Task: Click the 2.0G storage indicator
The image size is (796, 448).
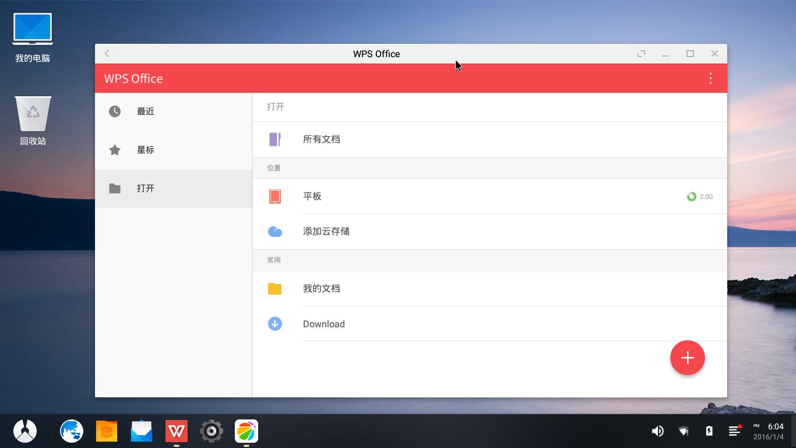Action: point(700,197)
